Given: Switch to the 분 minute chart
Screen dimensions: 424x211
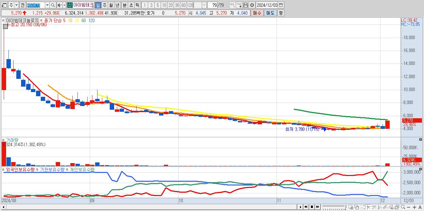Looking at the screenshot, I should point(124,5).
